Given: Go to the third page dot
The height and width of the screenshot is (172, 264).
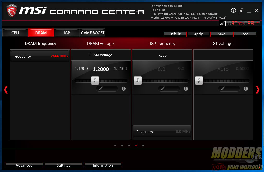Looking at the screenshot, I should (x=129, y=145).
